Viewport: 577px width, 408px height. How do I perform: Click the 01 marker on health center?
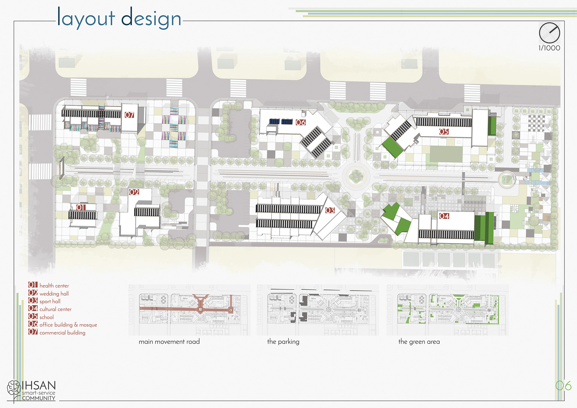81,207
